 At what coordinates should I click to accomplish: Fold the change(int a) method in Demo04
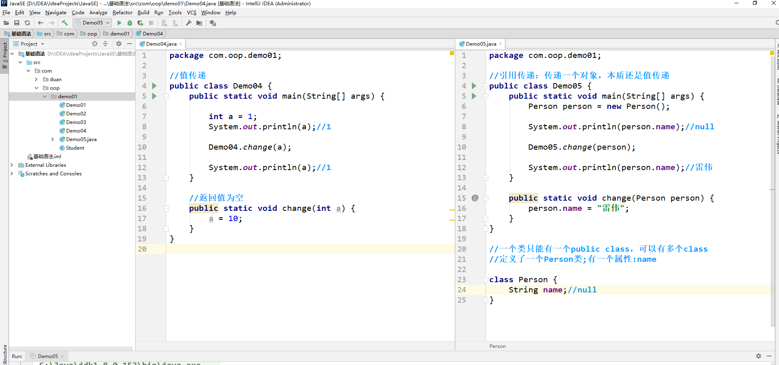tap(166, 208)
